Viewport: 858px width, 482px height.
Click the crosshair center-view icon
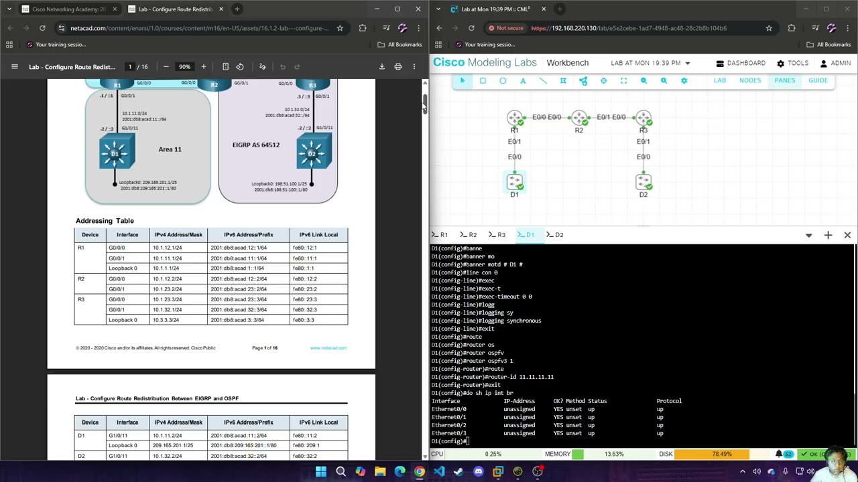pyautogui.click(x=603, y=80)
